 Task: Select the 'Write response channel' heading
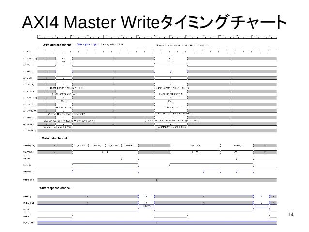[55, 188]
